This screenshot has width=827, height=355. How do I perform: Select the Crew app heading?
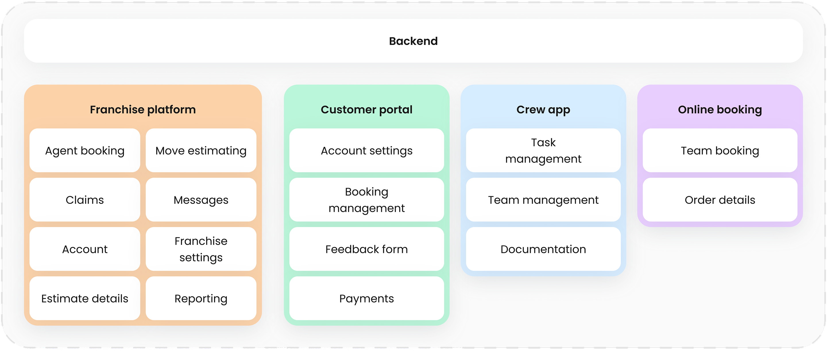pyautogui.click(x=543, y=110)
